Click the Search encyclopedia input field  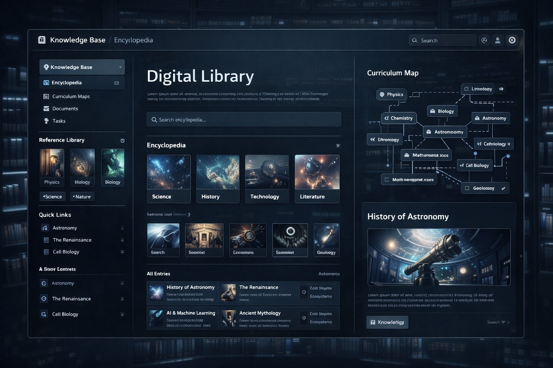(x=244, y=120)
